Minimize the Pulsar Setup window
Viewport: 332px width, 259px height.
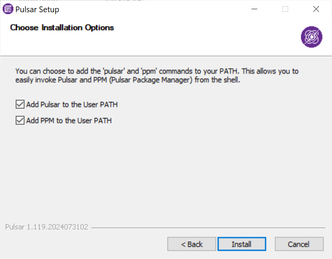point(254,9)
